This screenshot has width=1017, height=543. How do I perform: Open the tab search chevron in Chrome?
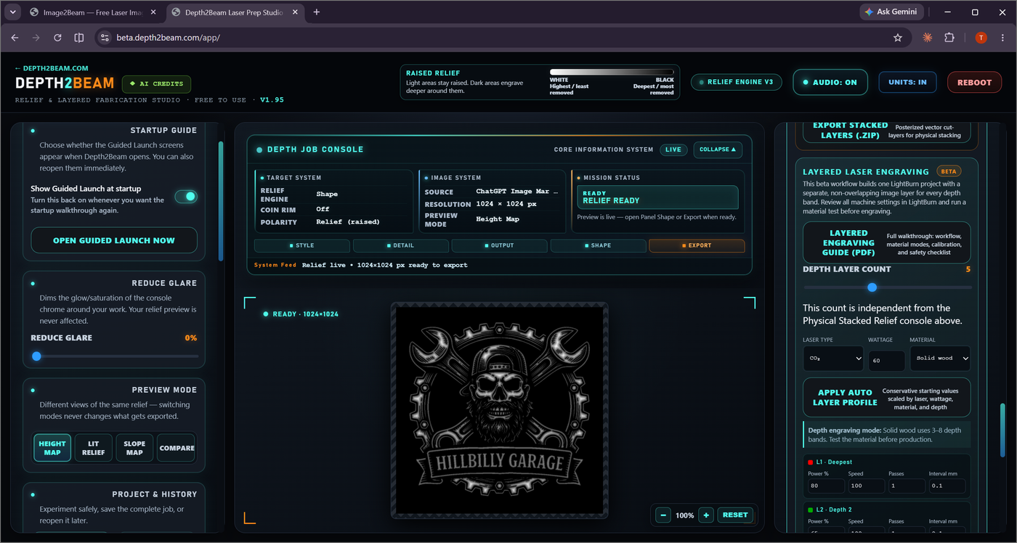(13, 12)
